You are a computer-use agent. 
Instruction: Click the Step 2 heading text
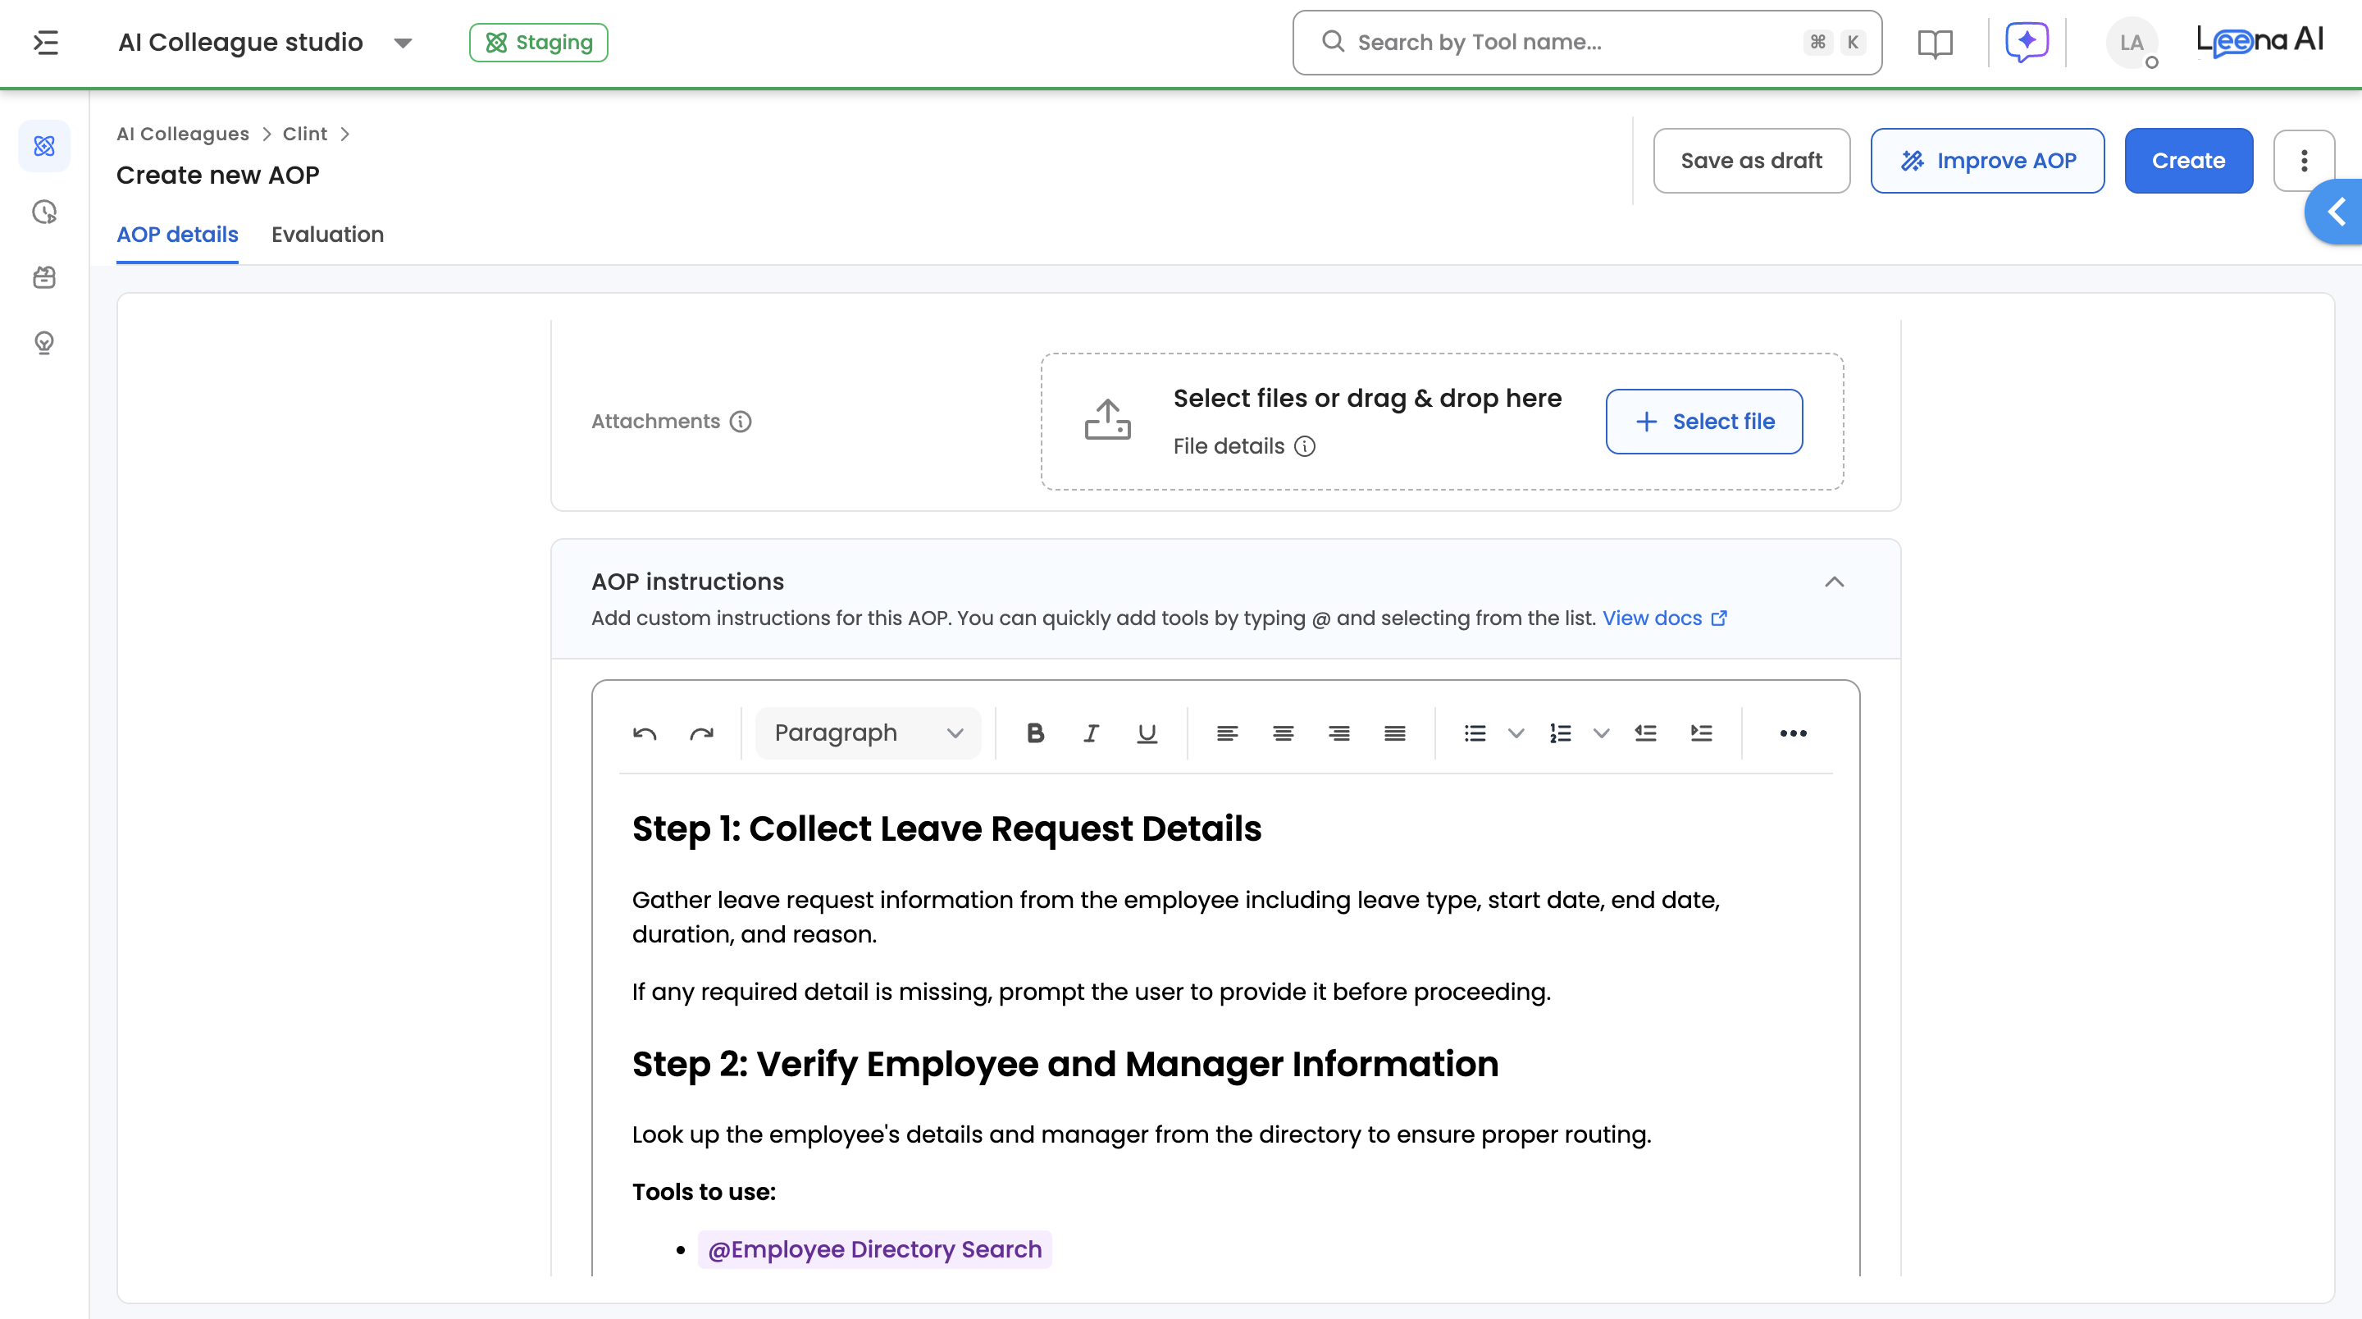point(1065,1065)
